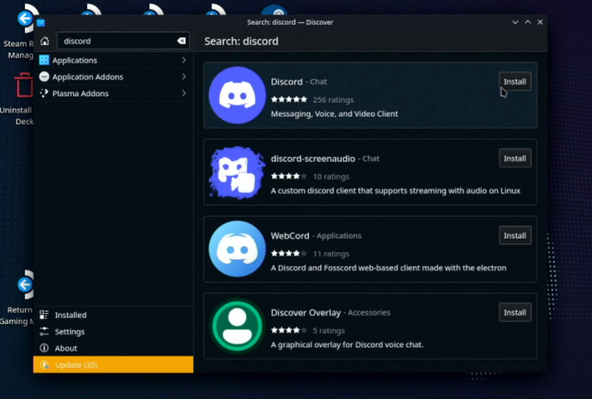Click the Application Addons ellipsis icon
This screenshot has width=592, height=399.
(44, 77)
